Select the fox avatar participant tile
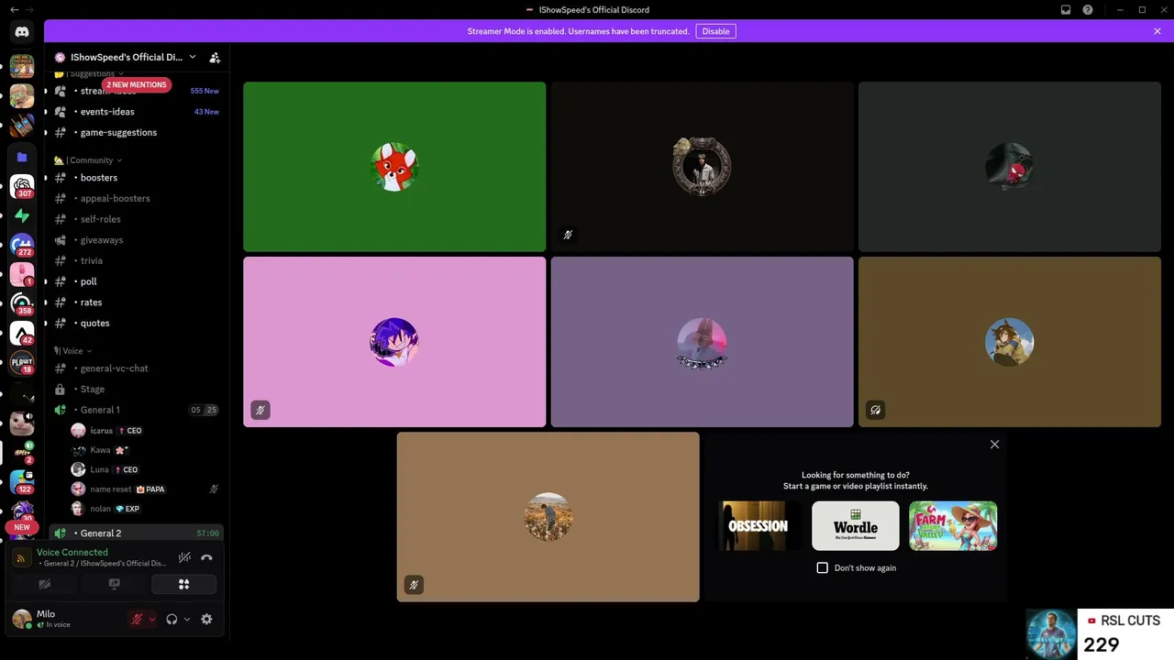The width and height of the screenshot is (1174, 660). [x=394, y=167]
